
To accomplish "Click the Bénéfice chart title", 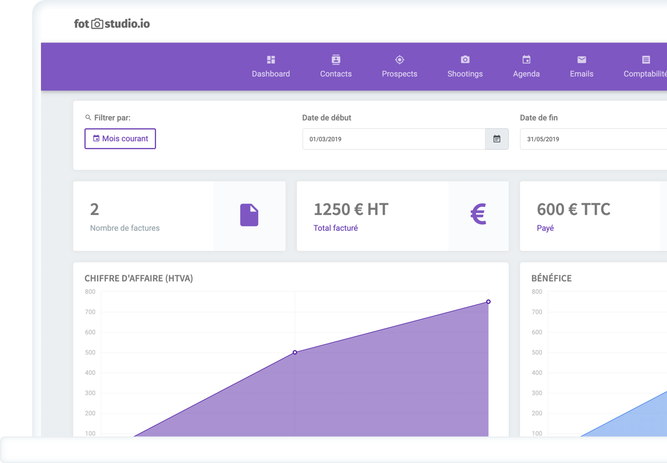I will [551, 278].
